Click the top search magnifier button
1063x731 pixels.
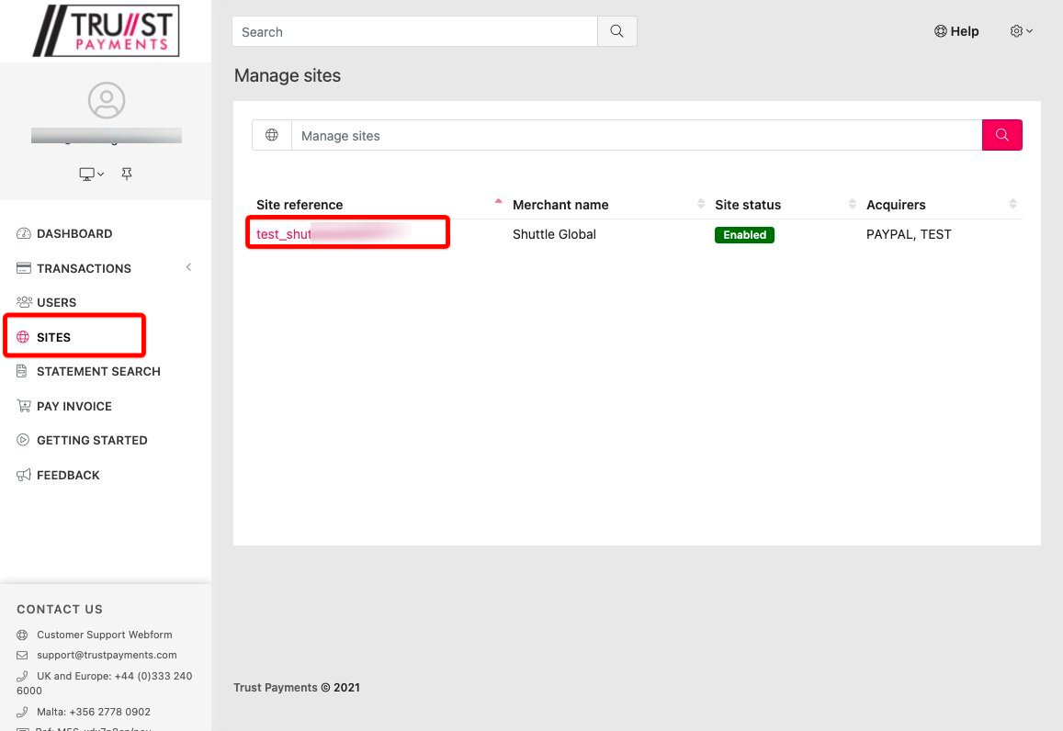pos(616,31)
